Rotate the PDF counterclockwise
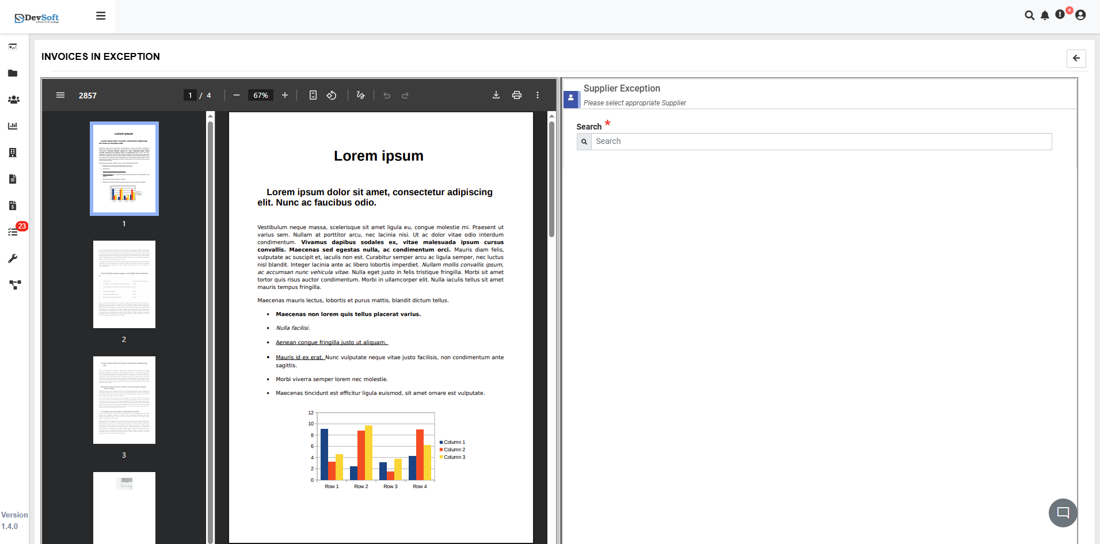This screenshot has width=1100, height=544. (x=332, y=95)
